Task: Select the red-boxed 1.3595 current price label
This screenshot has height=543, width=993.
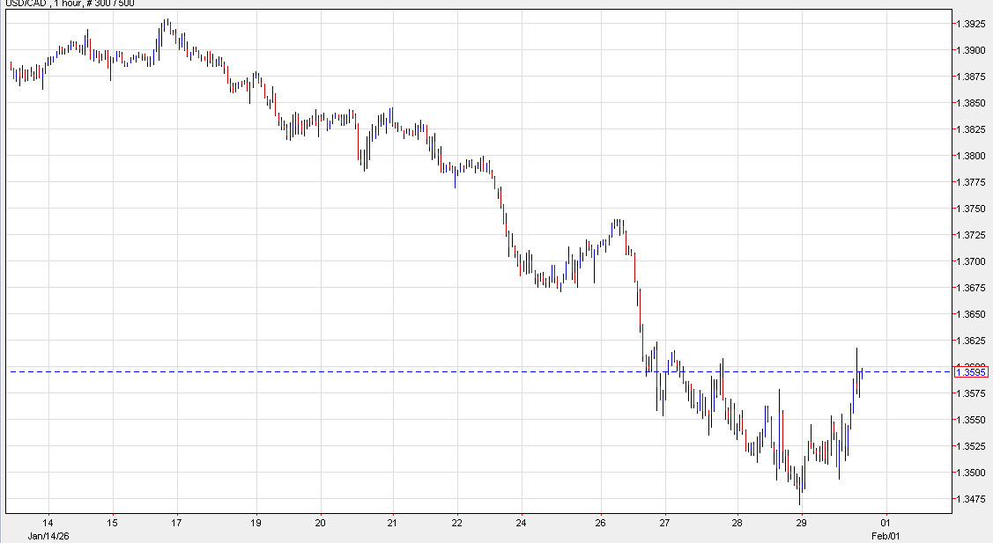Action: 973,373
